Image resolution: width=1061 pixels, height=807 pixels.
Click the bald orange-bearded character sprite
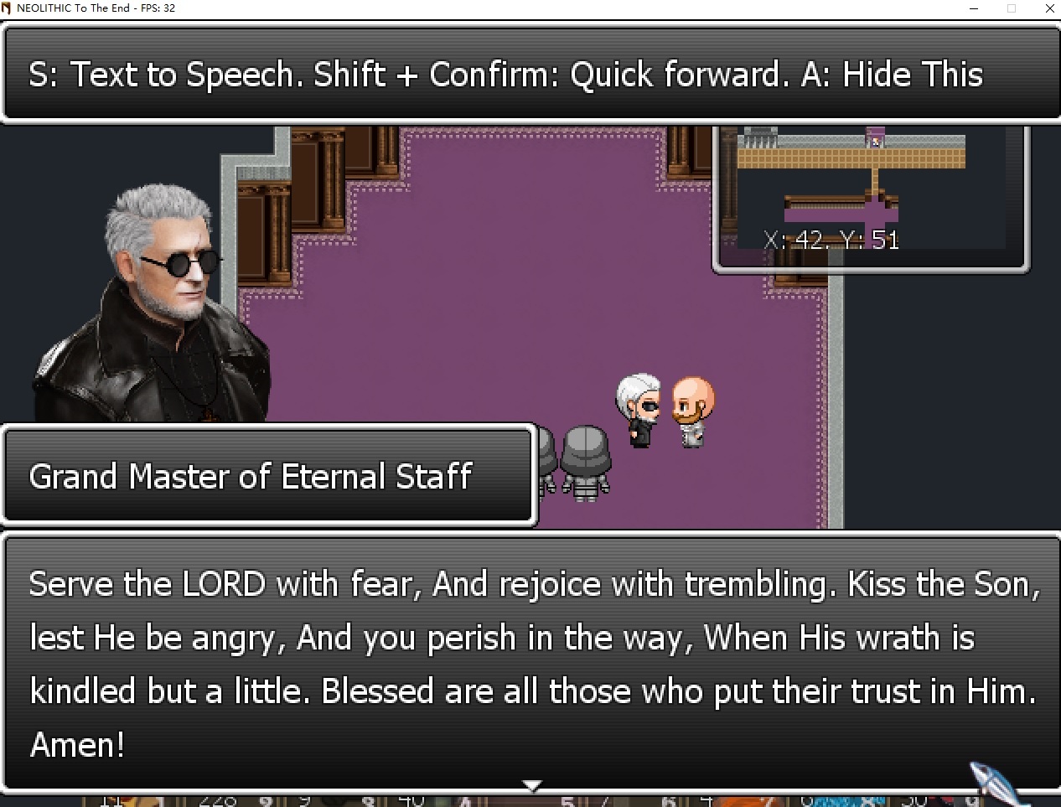coord(694,411)
